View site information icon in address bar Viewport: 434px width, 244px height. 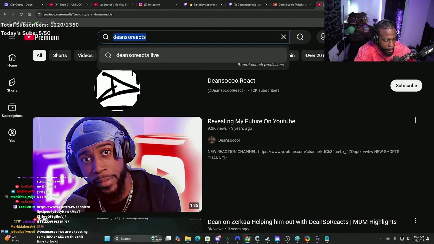[x=39, y=14]
